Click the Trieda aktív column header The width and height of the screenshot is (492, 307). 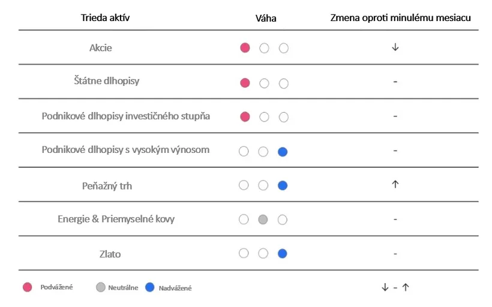105,17
